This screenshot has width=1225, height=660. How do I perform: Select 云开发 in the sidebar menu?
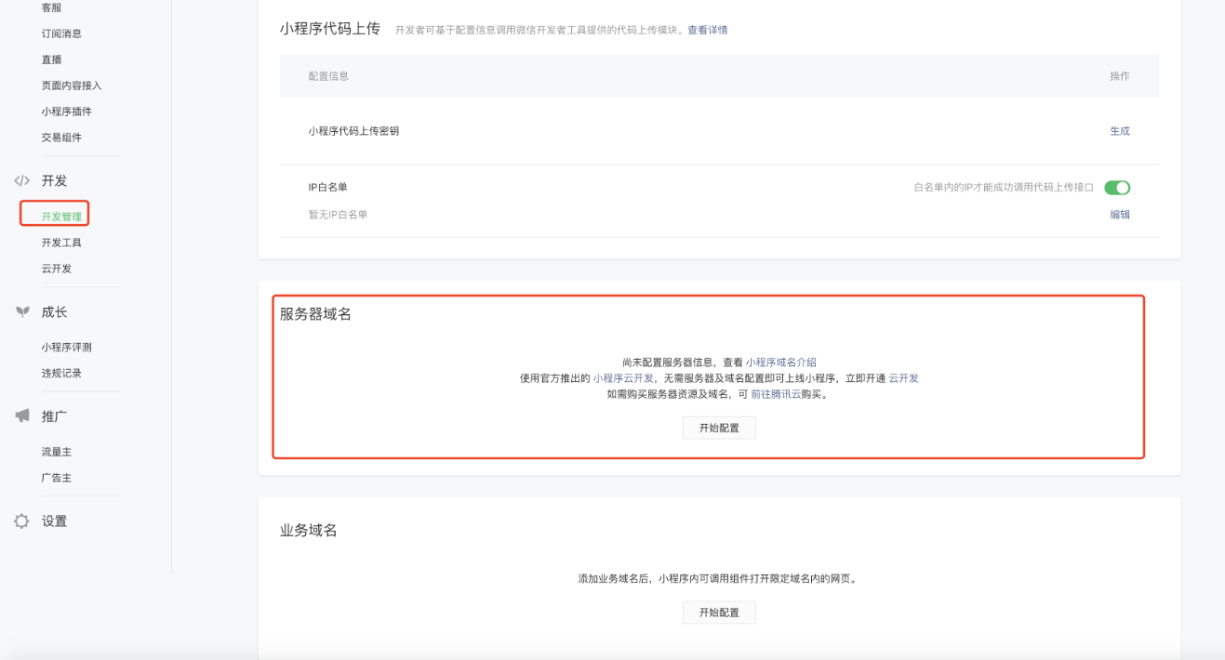(x=56, y=269)
